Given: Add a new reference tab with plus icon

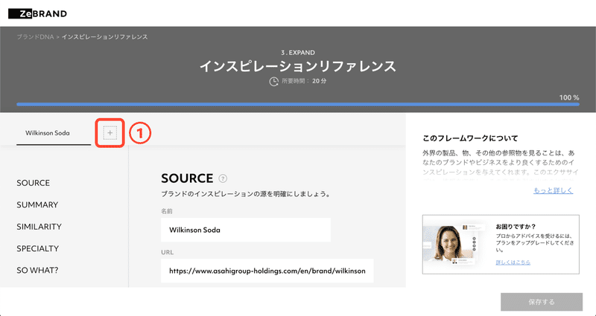Looking at the screenshot, I should (x=110, y=133).
